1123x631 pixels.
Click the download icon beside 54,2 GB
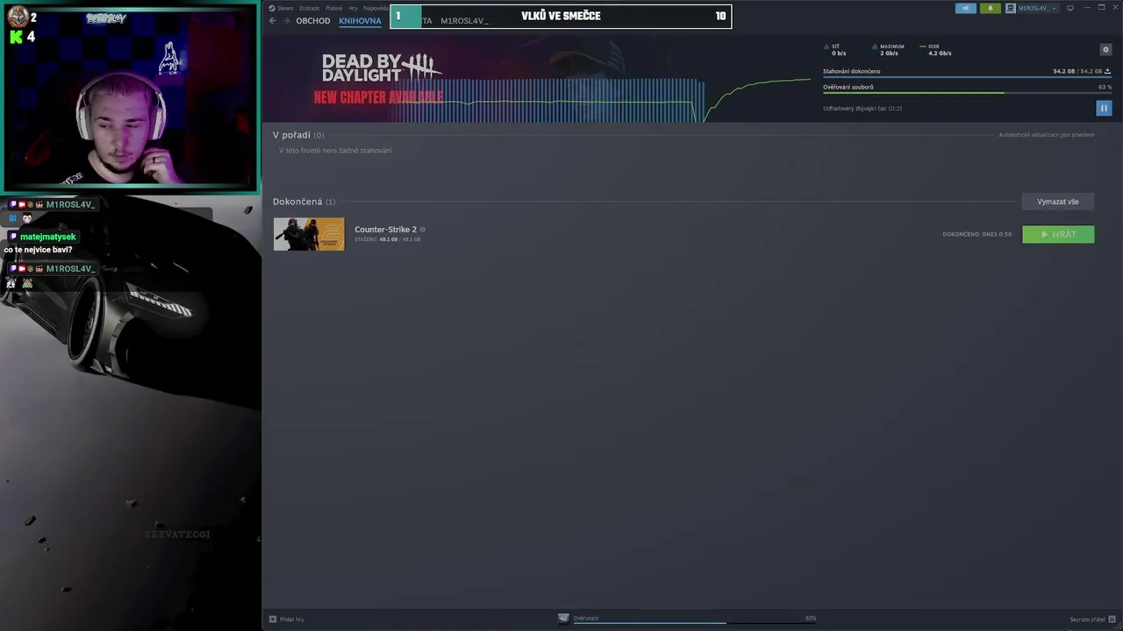pyautogui.click(x=1107, y=71)
